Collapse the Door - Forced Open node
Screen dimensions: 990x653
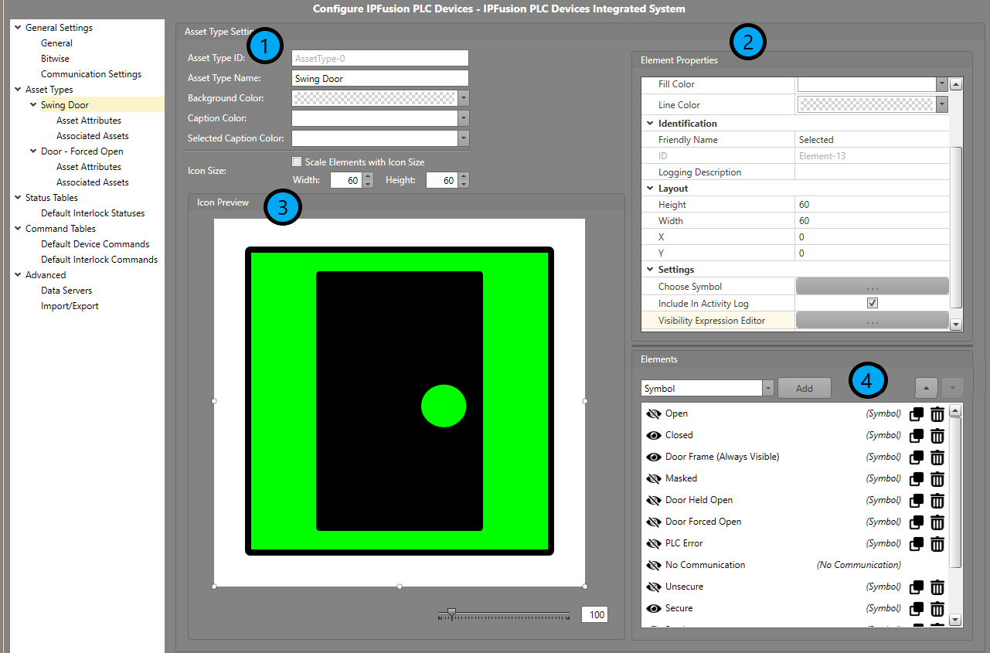pos(33,151)
